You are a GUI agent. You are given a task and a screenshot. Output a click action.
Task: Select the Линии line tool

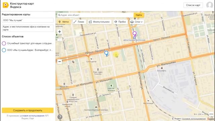coord(79,22)
